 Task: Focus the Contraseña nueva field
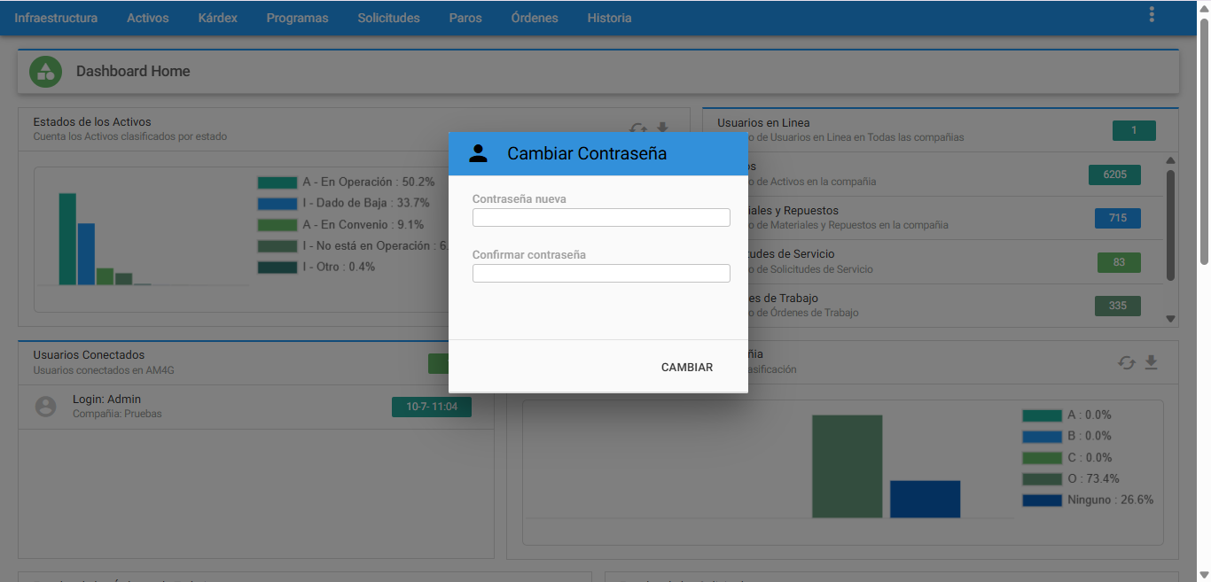point(601,217)
